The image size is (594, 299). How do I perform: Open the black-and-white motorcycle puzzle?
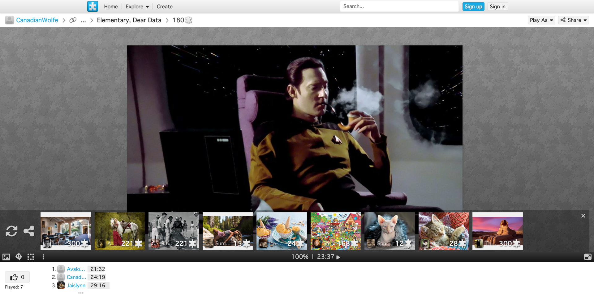174,231
